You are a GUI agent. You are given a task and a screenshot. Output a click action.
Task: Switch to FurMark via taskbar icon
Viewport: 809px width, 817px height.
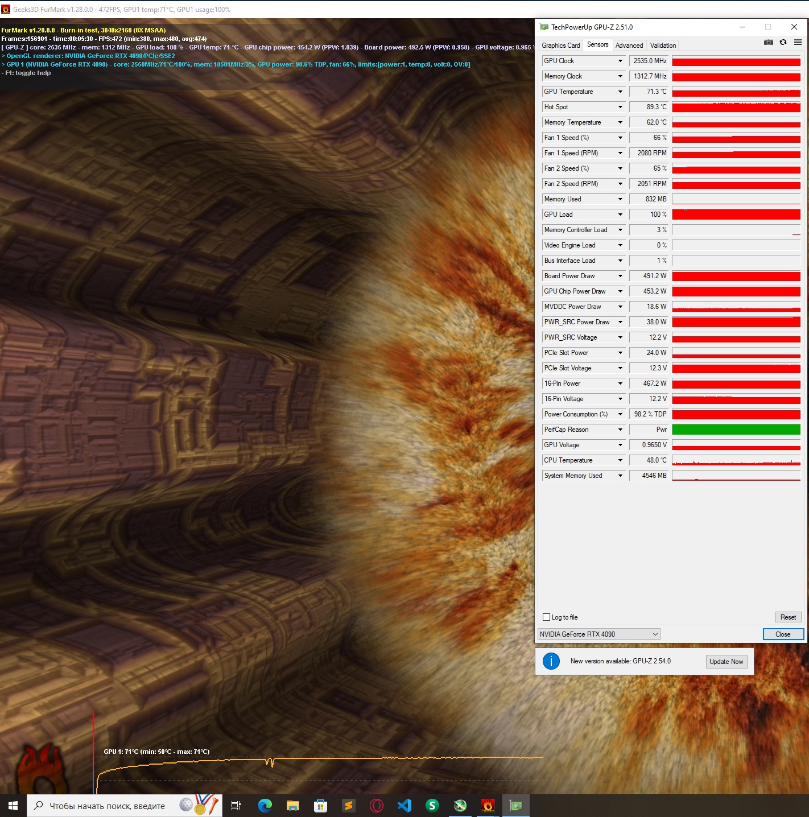tap(488, 806)
